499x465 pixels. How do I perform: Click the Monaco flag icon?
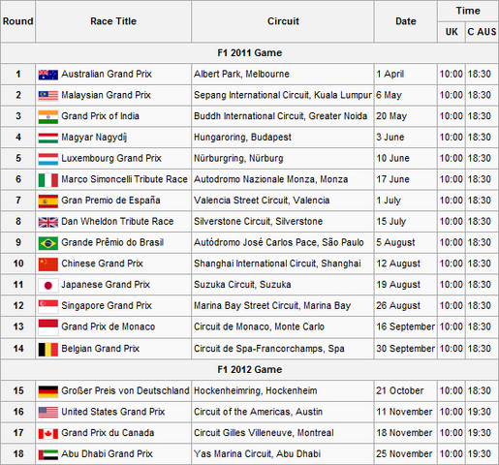(48, 327)
